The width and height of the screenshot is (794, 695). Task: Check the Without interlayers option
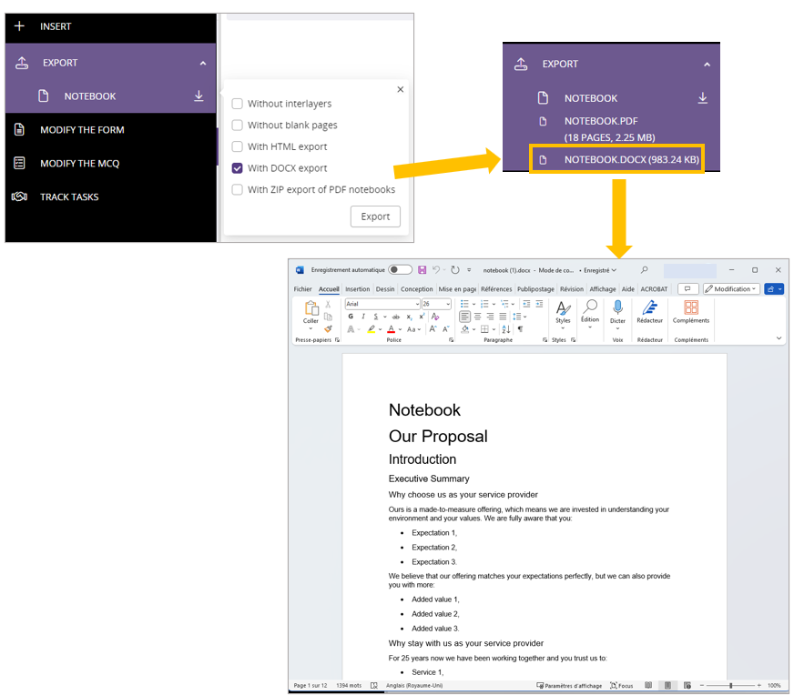(238, 104)
